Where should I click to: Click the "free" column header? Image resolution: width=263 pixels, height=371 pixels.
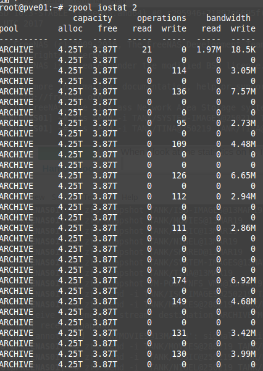(107, 29)
